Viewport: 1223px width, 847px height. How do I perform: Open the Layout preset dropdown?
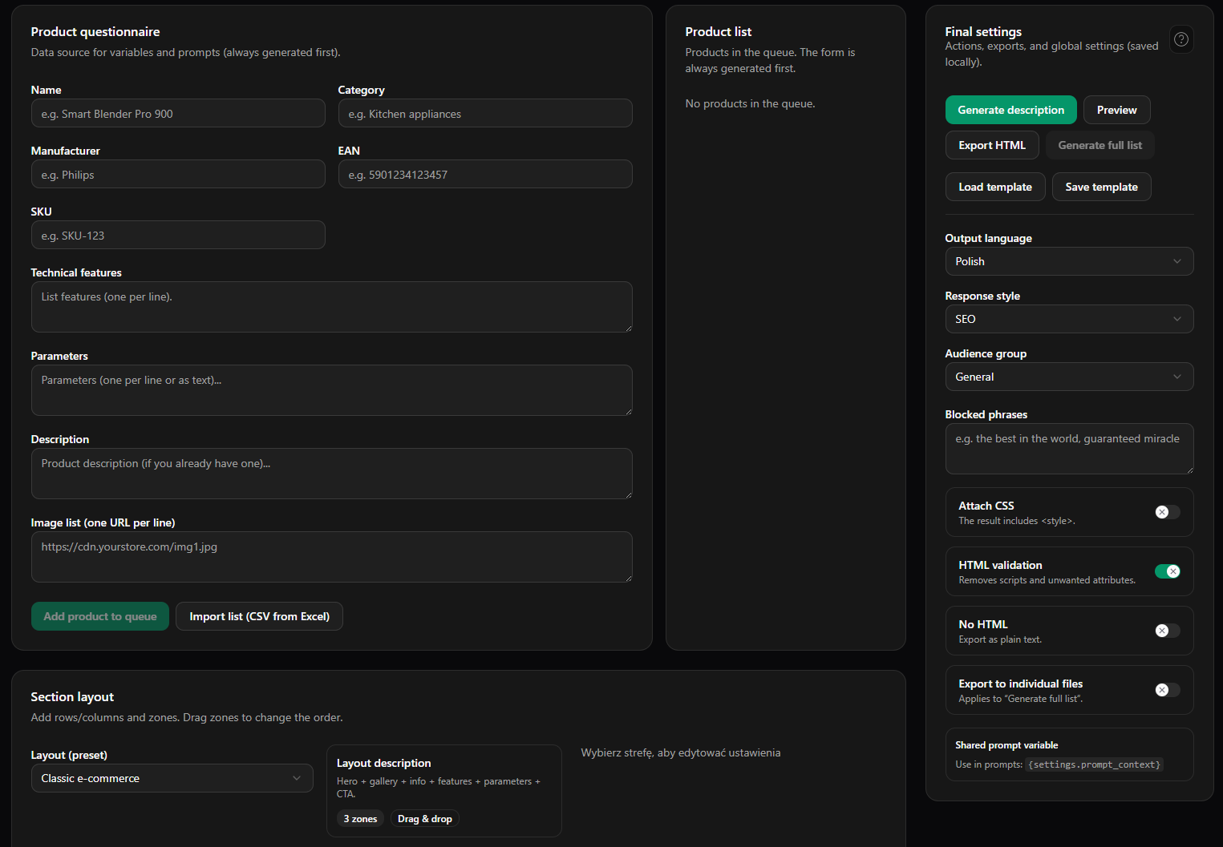tap(172, 778)
